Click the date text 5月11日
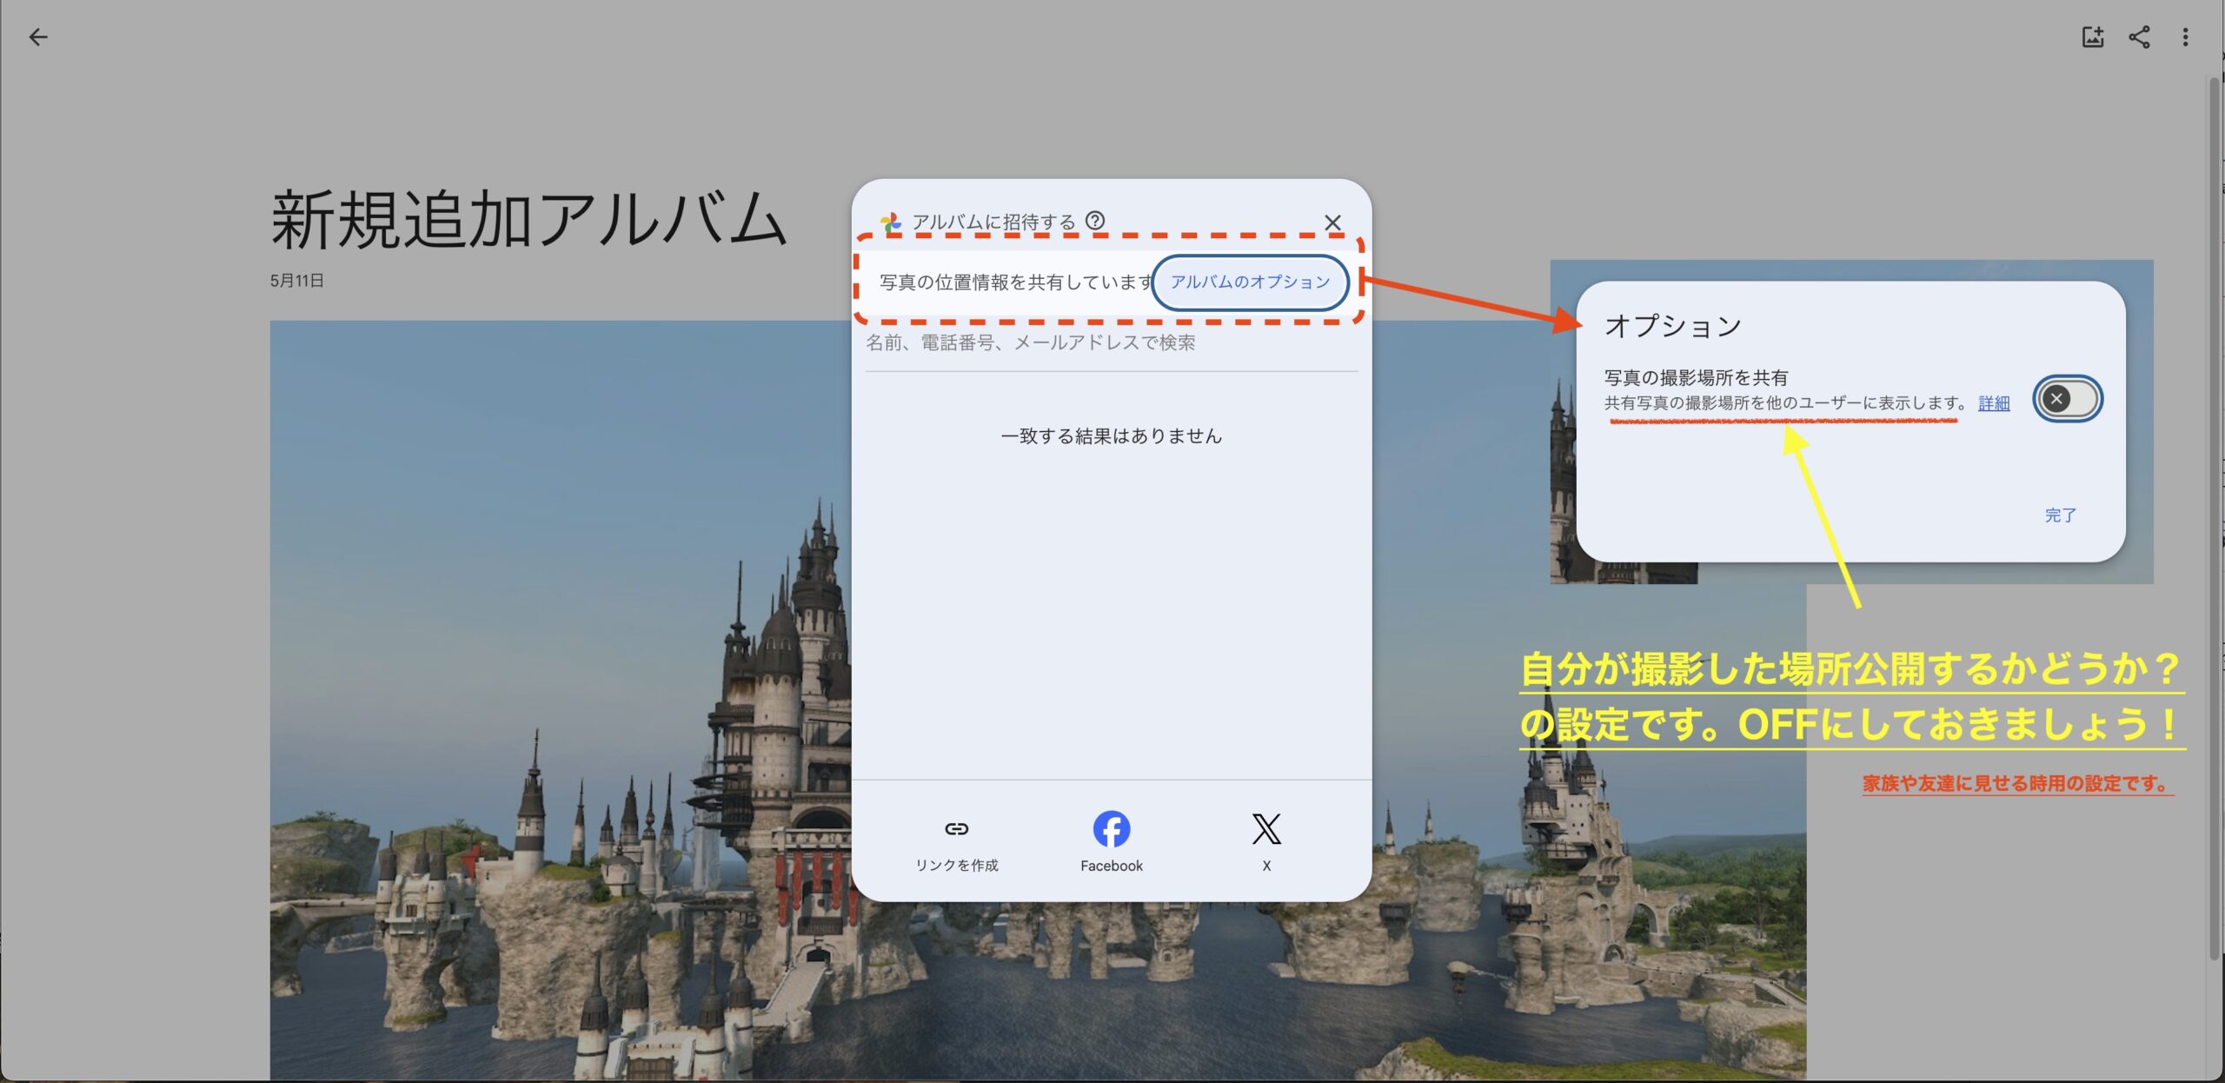The width and height of the screenshot is (2225, 1083). click(x=297, y=281)
